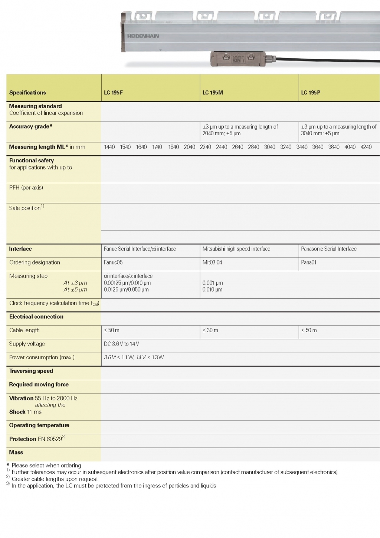Click measuring length value 2840
Viewport: 380px width, 538px height.
(x=254, y=147)
